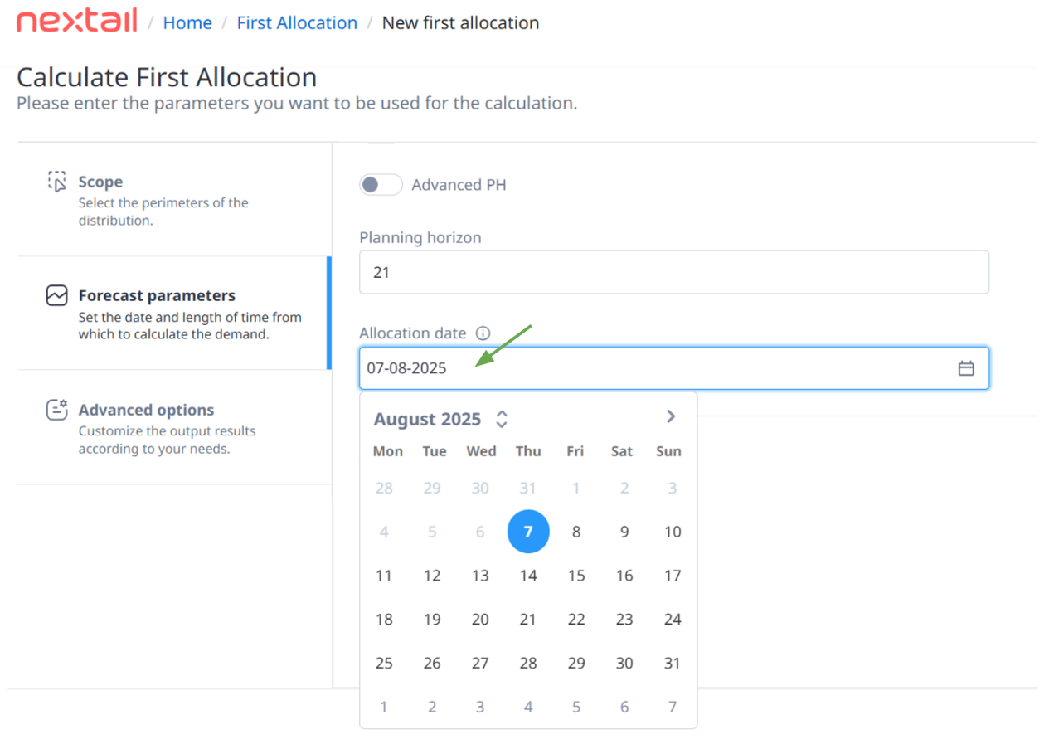Pick August 22 in the calendar
The width and height of the screenshot is (1049, 744).
576,620
